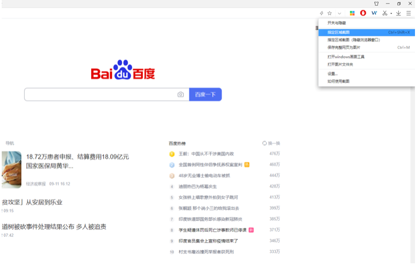Click the camera image-search icon
The image size is (419, 265).
[x=181, y=94]
